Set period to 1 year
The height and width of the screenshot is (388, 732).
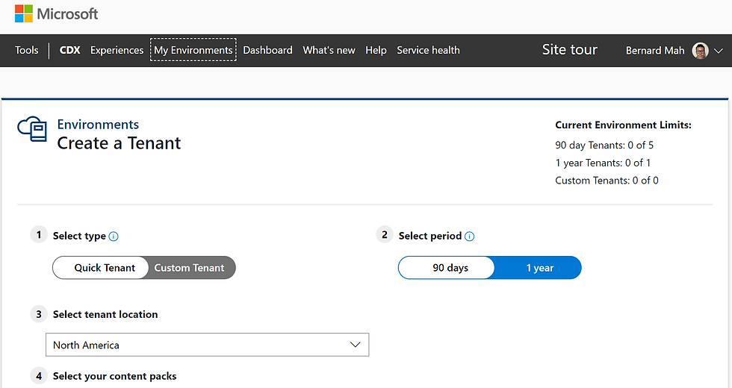539,268
